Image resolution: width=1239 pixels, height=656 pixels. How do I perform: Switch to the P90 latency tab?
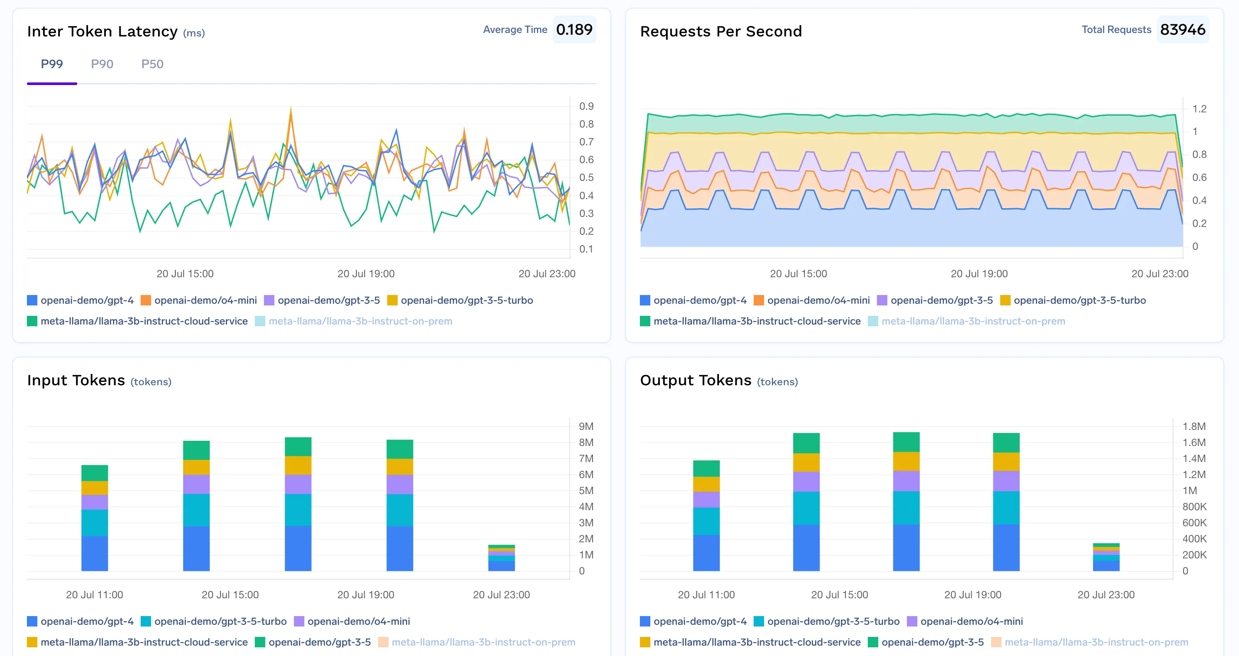(x=102, y=64)
